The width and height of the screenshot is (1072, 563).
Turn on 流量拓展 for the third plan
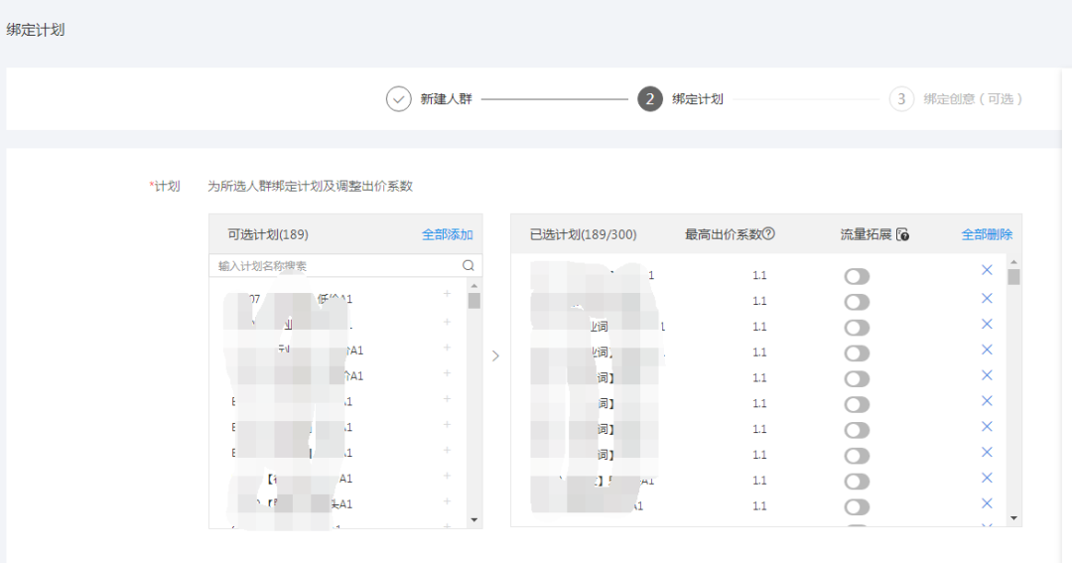(x=857, y=328)
